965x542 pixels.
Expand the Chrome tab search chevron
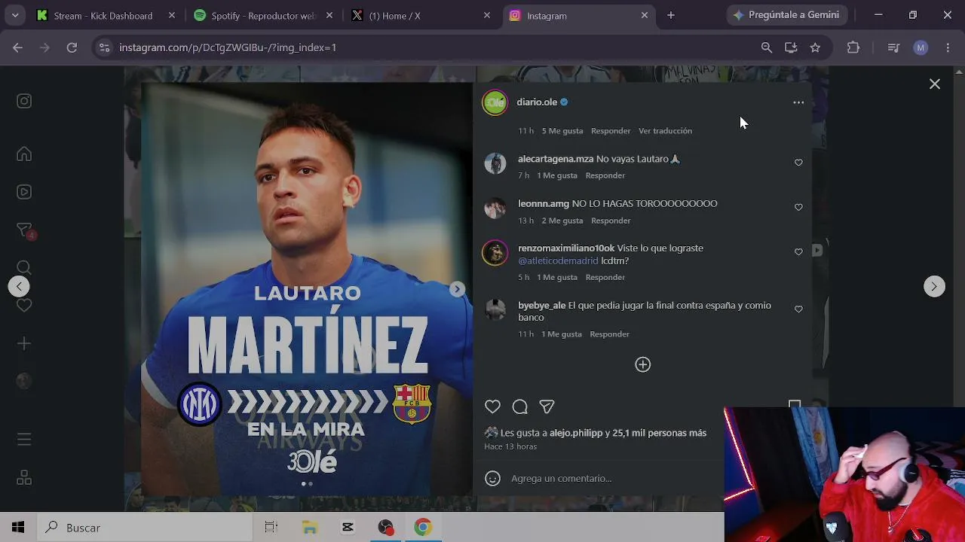(x=15, y=15)
